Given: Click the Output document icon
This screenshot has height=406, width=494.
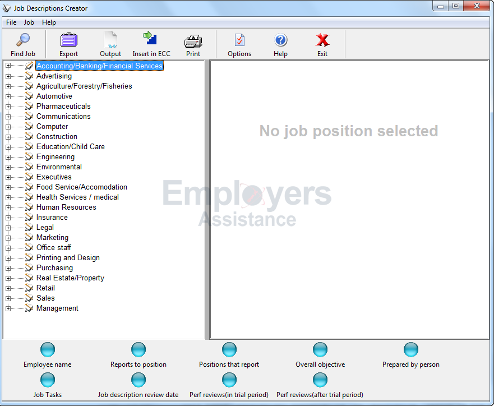Looking at the screenshot, I should click(110, 40).
